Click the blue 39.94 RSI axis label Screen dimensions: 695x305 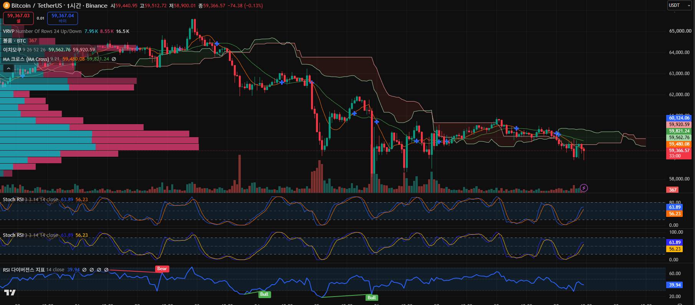675,285
